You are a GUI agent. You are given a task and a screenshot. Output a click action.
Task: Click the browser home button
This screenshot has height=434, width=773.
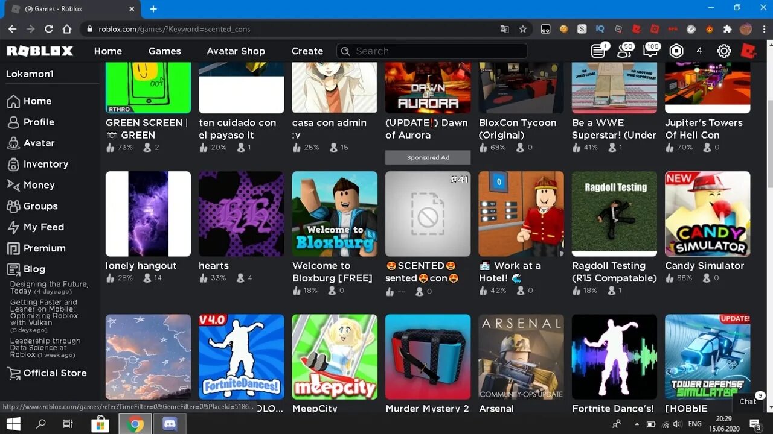(67, 29)
